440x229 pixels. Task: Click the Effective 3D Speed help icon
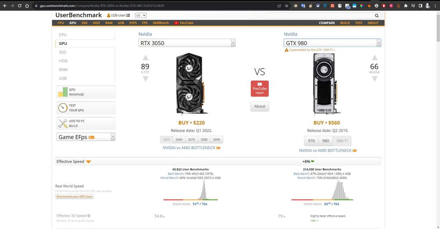pyautogui.click(x=89, y=216)
